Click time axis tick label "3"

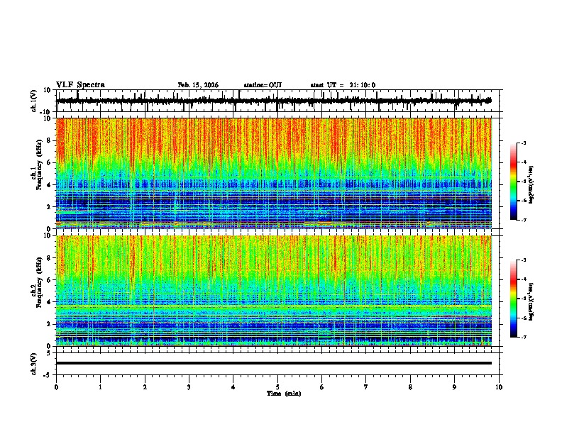pos(189,387)
